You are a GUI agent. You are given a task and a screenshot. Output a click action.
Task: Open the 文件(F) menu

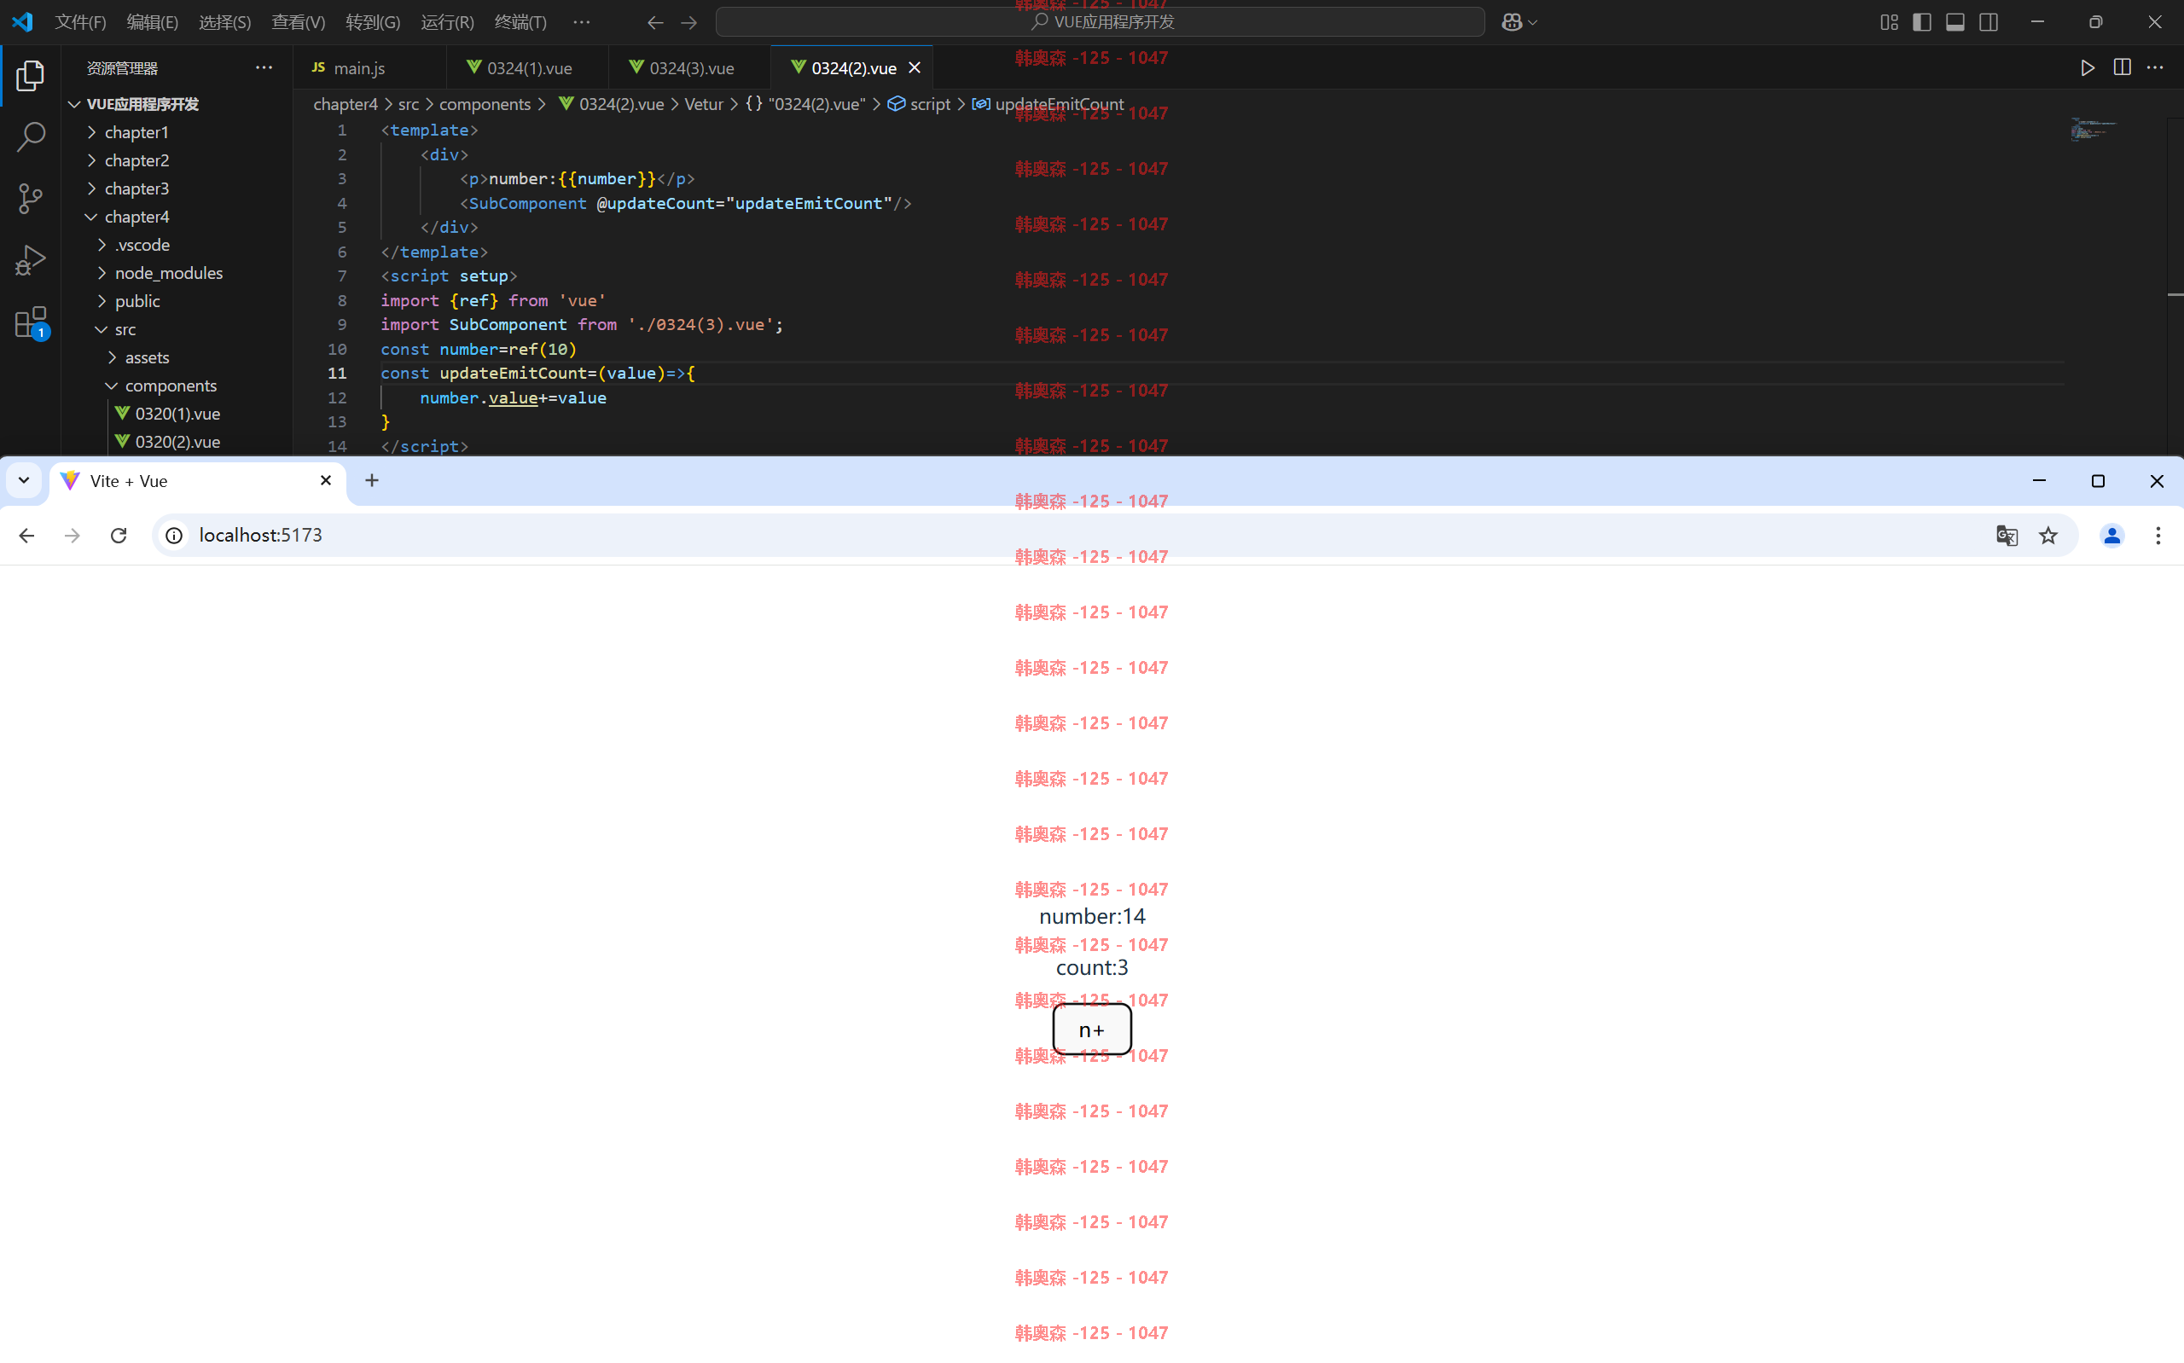[80, 22]
